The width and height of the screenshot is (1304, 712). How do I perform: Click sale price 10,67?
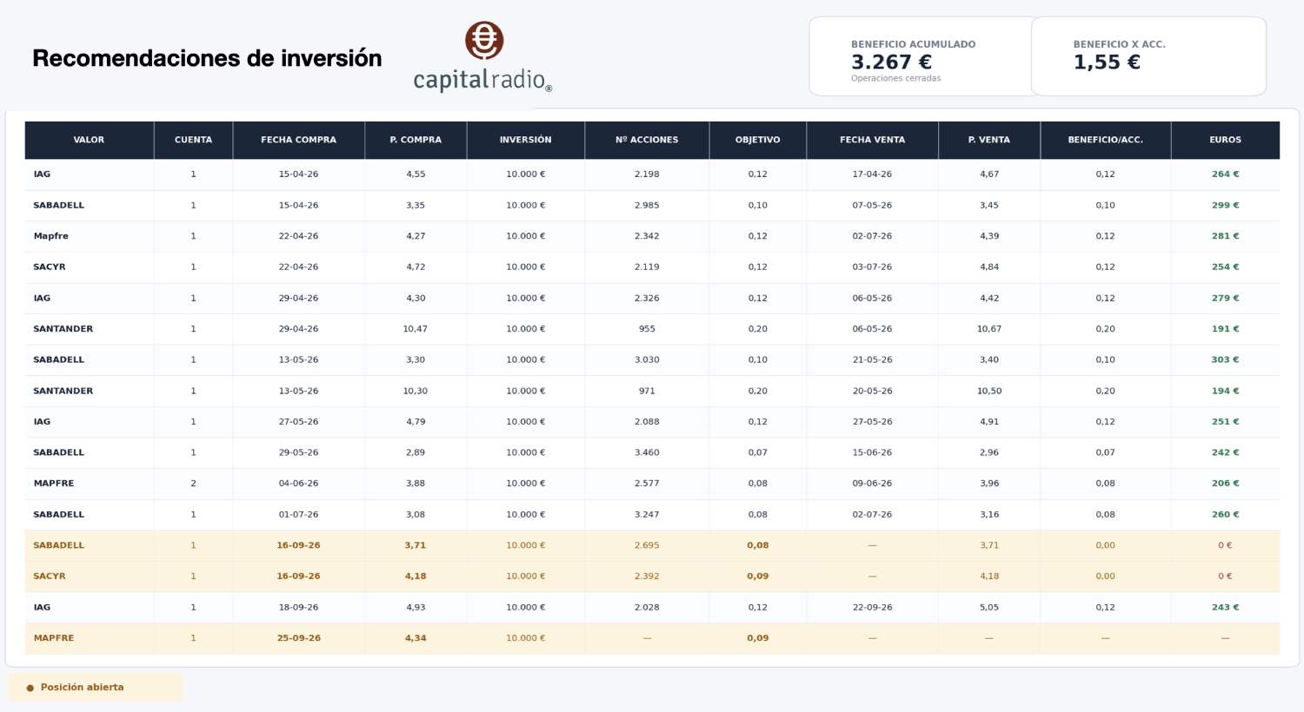click(989, 329)
